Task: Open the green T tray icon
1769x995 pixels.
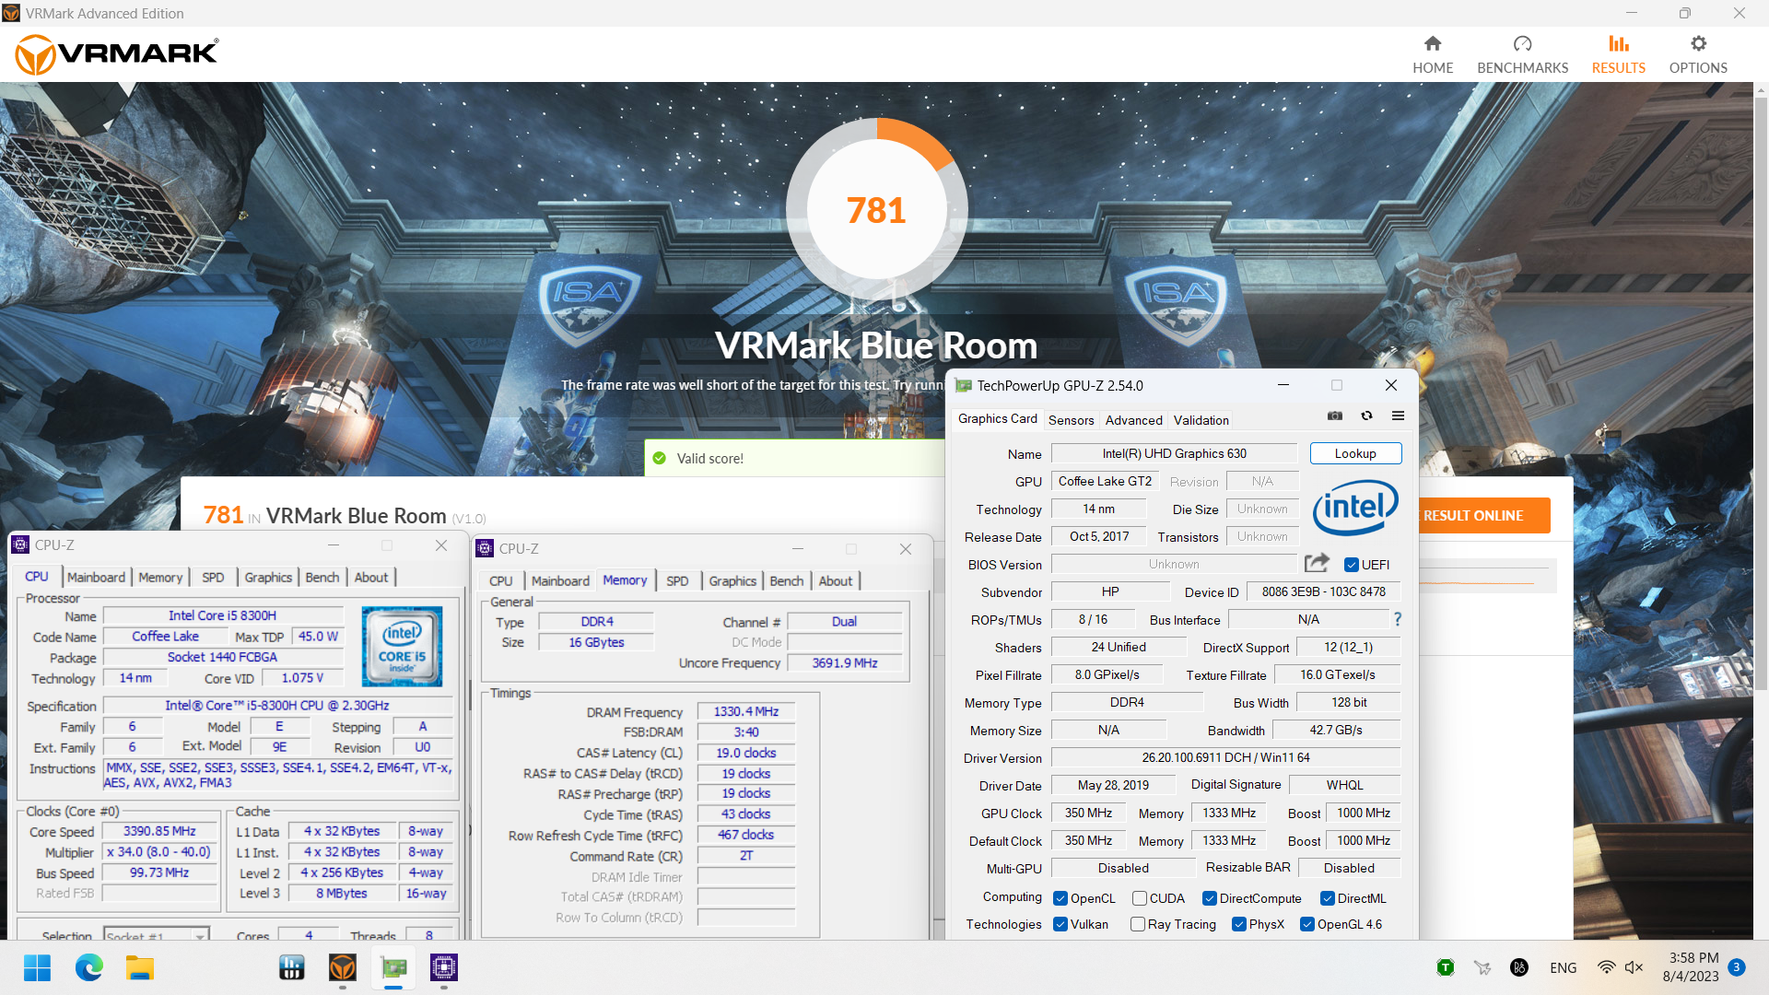Action: (1446, 967)
